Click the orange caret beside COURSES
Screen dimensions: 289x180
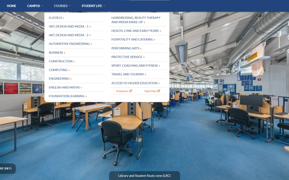(x=70, y=6)
